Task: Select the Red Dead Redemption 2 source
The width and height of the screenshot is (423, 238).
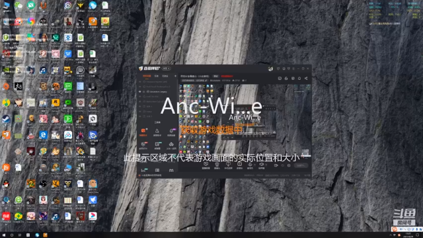Action: (x=159, y=87)
